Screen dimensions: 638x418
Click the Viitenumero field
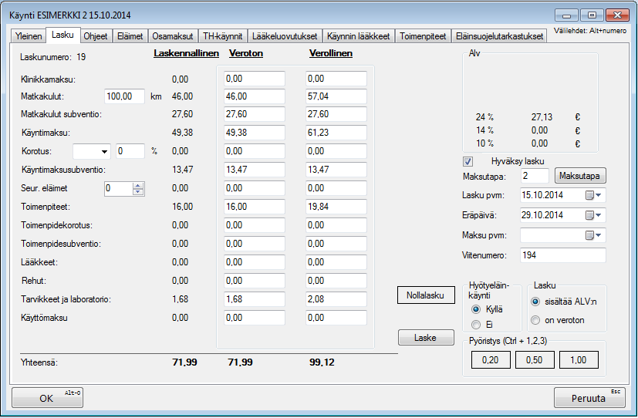(562, 255)
